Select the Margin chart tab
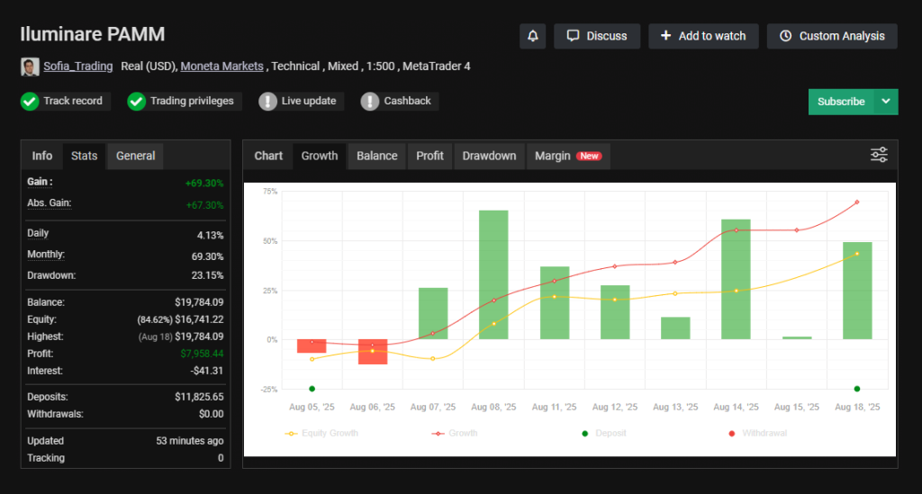Image resolution: width=922 pixels, height=494 pixels. click(568, 157)
